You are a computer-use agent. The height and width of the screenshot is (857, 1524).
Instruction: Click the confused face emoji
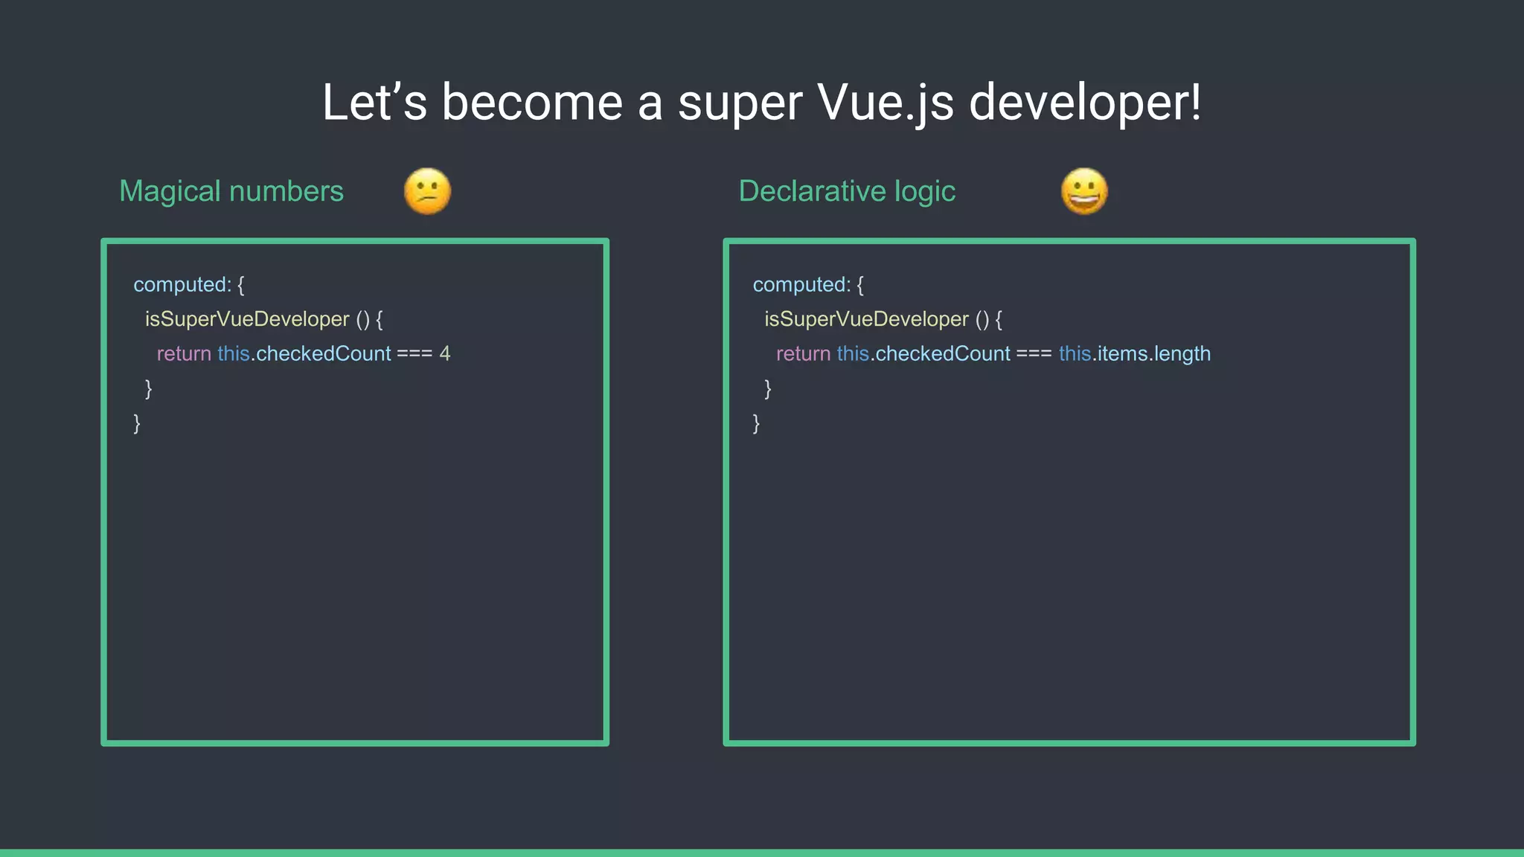427,192
